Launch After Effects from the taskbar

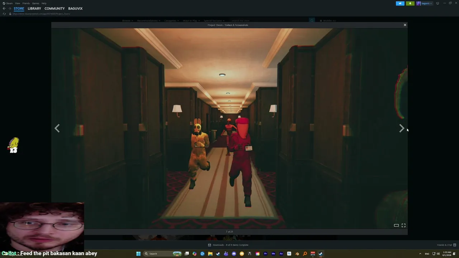(x=281, y=254)
